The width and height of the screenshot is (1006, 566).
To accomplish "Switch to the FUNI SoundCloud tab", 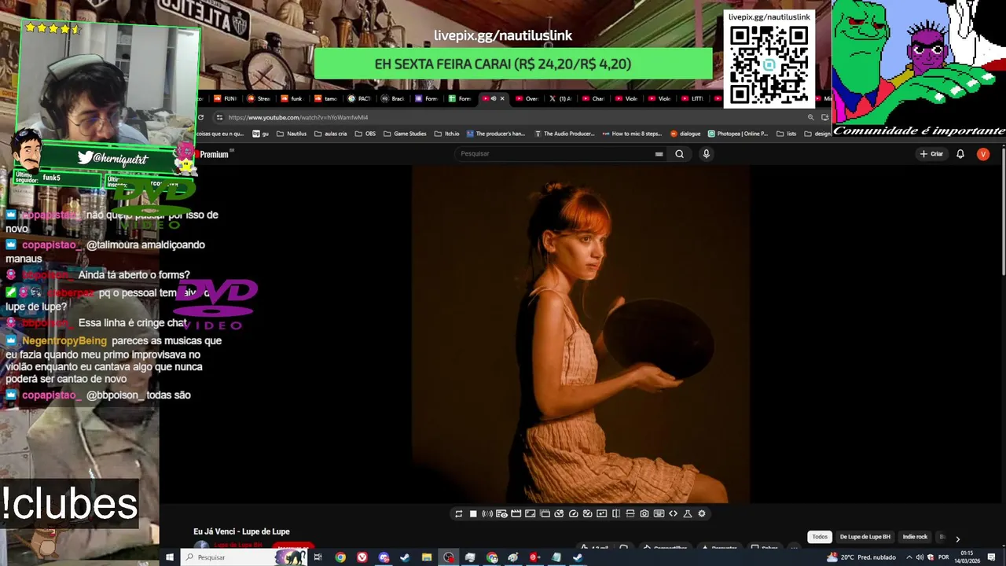I will (224, 99).
